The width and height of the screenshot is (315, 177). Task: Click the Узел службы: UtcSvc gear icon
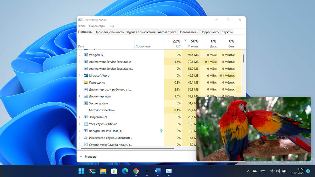(x=86, y=124)
